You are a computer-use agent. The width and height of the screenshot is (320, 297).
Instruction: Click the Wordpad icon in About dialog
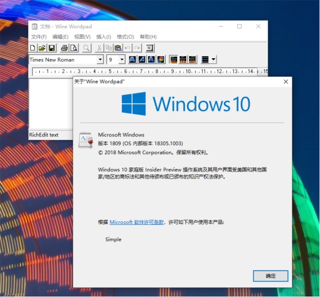(86, 140)
